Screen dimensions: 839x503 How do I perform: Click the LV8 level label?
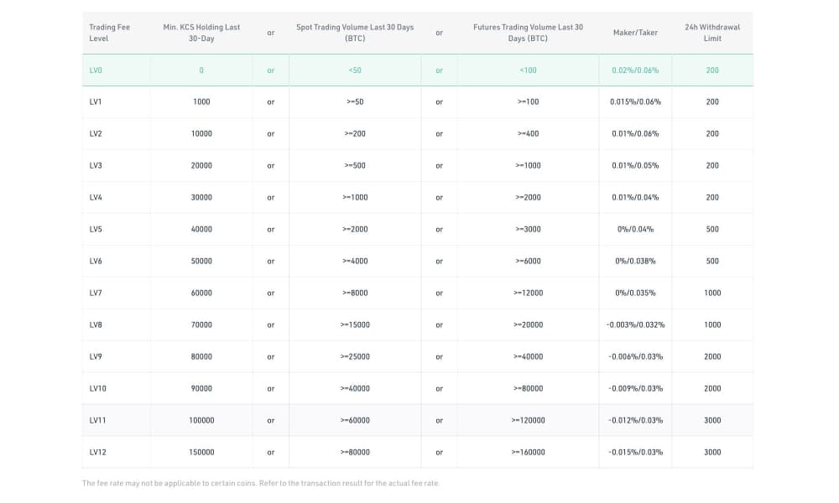[x=96, y=324]
